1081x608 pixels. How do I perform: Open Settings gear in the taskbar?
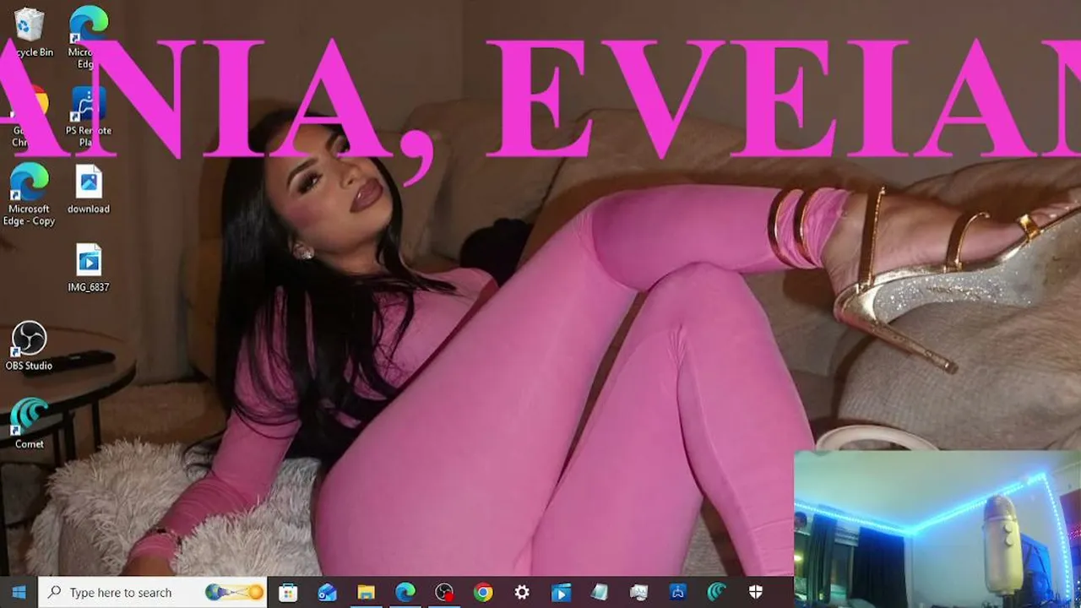(522, 592)
